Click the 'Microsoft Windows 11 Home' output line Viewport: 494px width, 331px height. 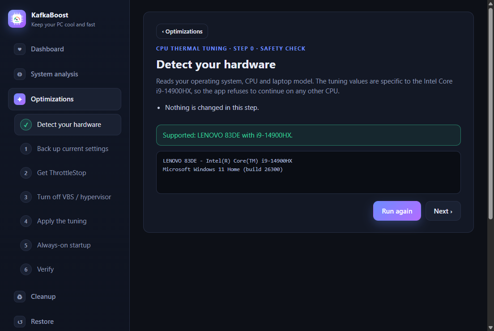223,169
